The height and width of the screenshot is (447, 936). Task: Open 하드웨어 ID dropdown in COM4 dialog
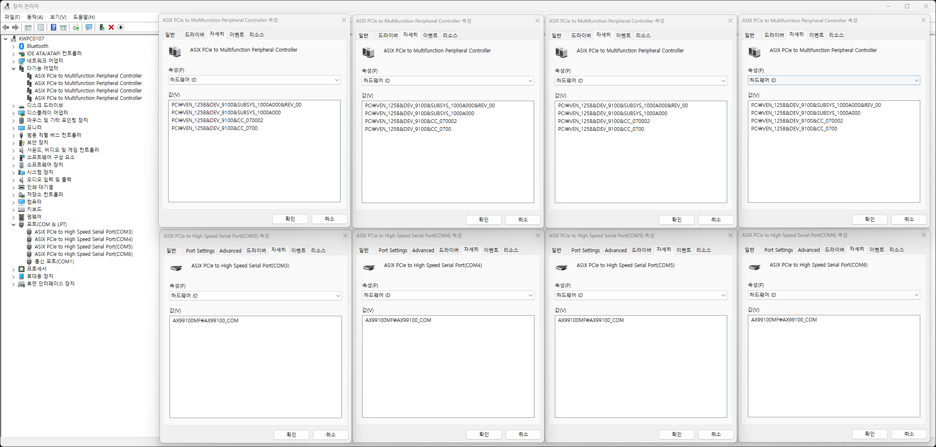pyautogui.click(x=448, y=295)
